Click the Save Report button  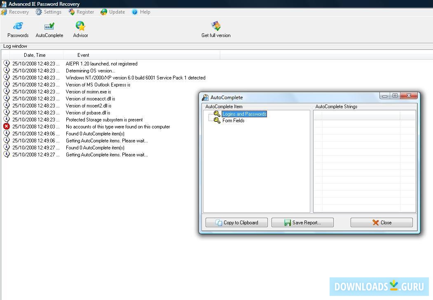coord(302,222)
